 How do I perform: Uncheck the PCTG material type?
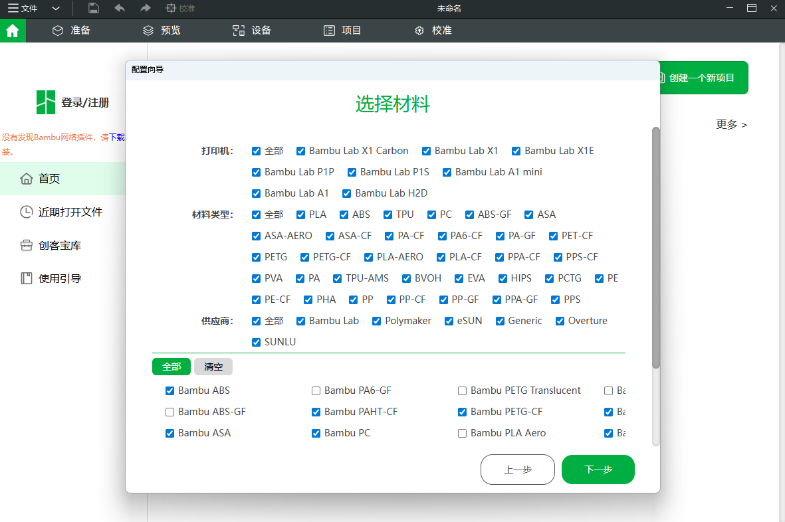pyautogui.click(x=550, y=278)
